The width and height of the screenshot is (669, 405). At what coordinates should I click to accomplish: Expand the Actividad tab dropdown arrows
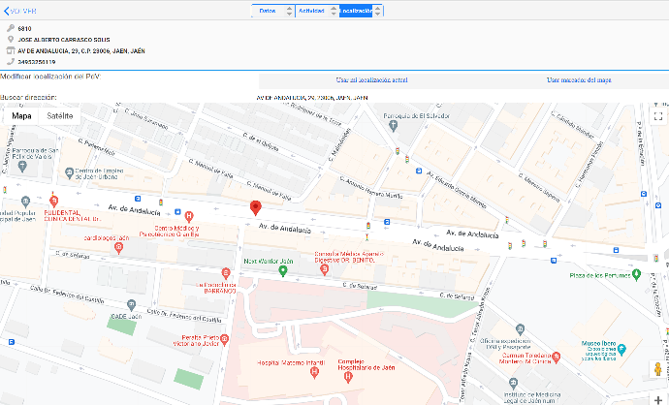pyautogui.click(x=334, y=11)
